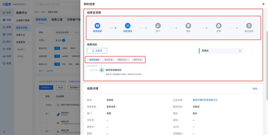The image size is (268, 135).
Task: Select the 商机 stage icon
Action: tap(188, 26)
